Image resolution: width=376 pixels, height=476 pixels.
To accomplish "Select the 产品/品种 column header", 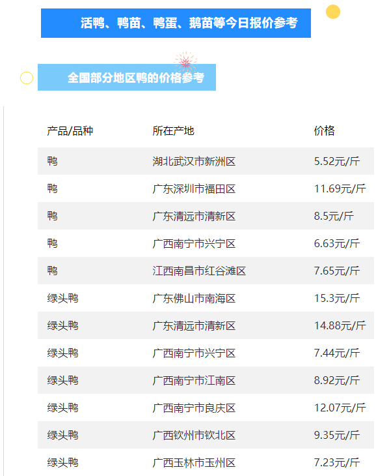I will (70, 131).
